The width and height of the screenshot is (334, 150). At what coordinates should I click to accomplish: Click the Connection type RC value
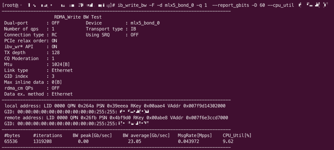point(54,35)
